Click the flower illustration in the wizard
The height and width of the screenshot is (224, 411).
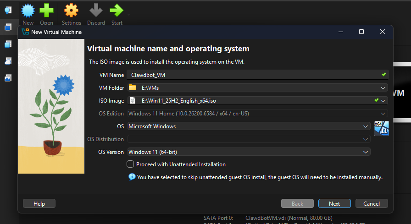tap(51, 106)
